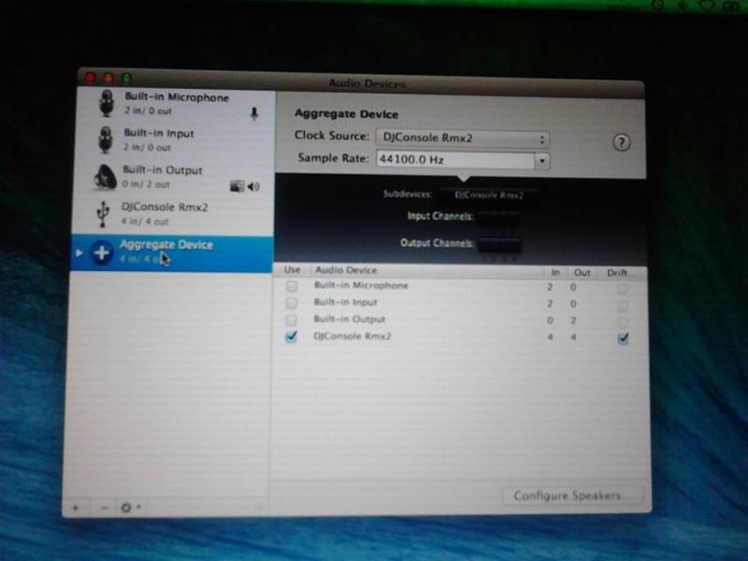Click the In column header
748x561 pixels.
555,272
